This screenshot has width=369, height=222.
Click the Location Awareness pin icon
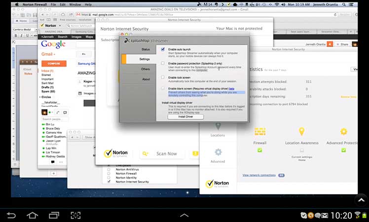(301, 132)
